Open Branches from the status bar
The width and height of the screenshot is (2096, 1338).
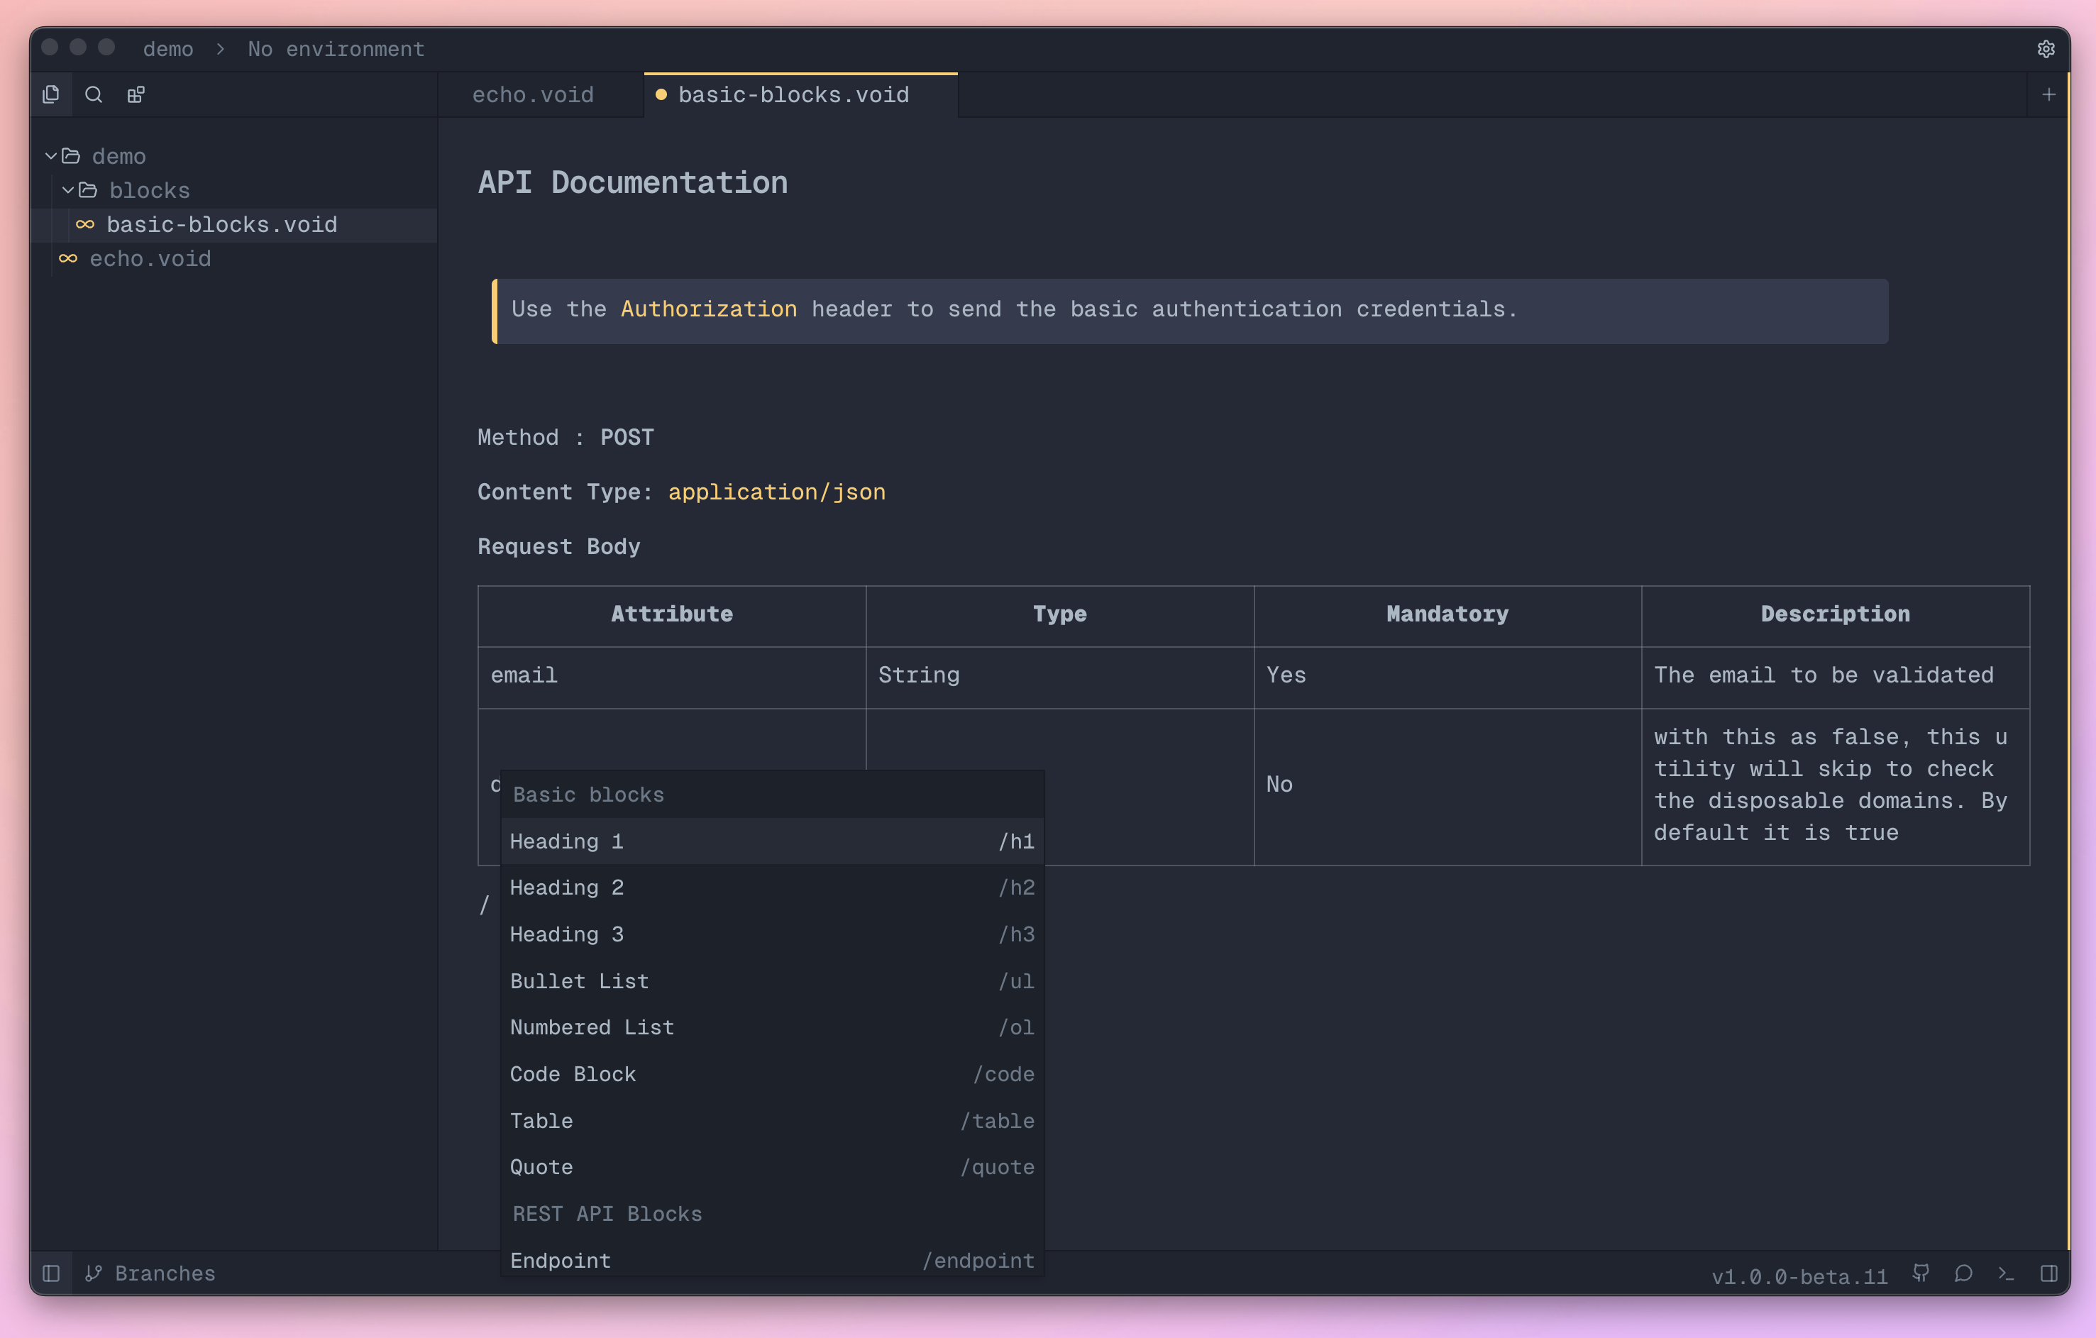153,1273
